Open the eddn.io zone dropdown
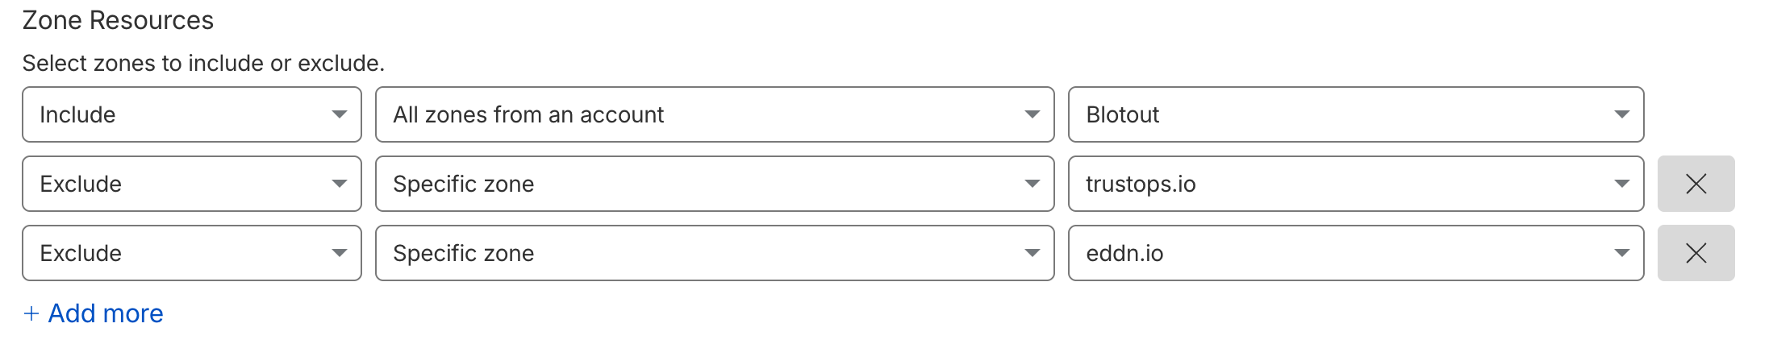1773x340 pixels. pyautogui.click(x=1355, y=253)
